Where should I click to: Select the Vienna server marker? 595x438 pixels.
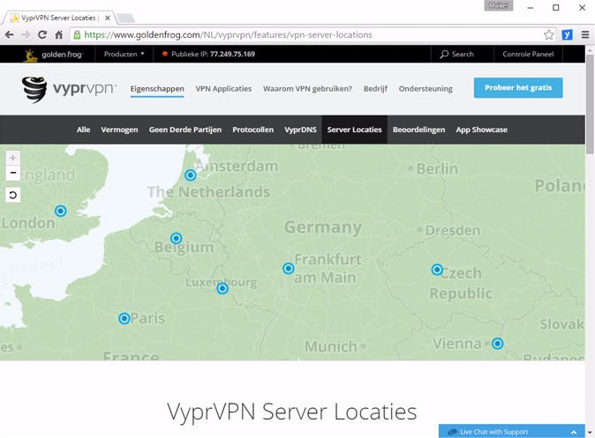point(498,344)
